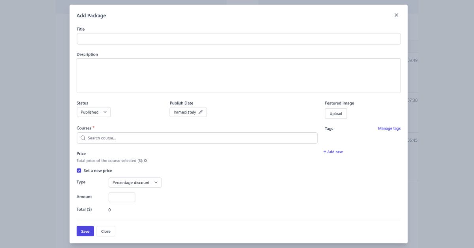Click the X to dismiss the Add Package dialog

[396, 15]
